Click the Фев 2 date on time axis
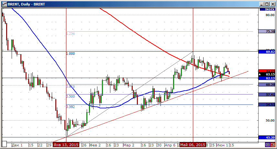Image resolution: width=277 pixels, height=149 pixels. coord(95,145)
